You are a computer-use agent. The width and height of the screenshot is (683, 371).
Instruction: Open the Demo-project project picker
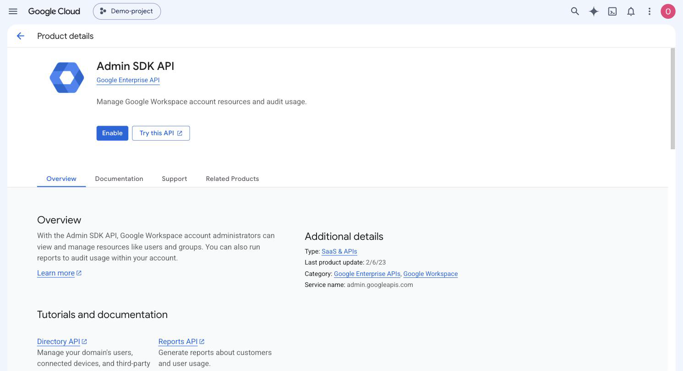(127, 11)
